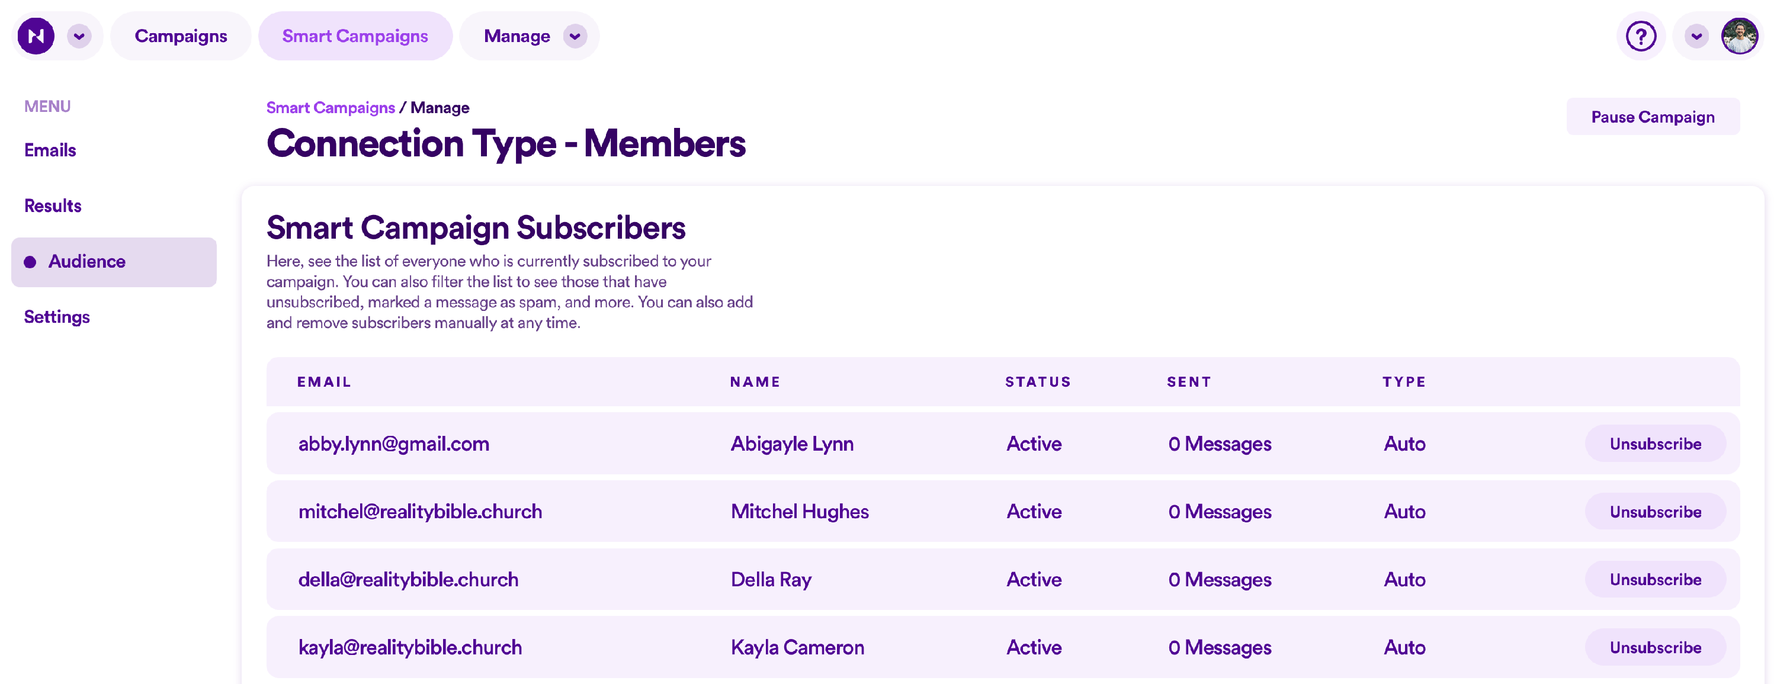1777x684 pixels.
Task: Unsubscribe Abigayle Lynn
Action: tap(1655, 444)
